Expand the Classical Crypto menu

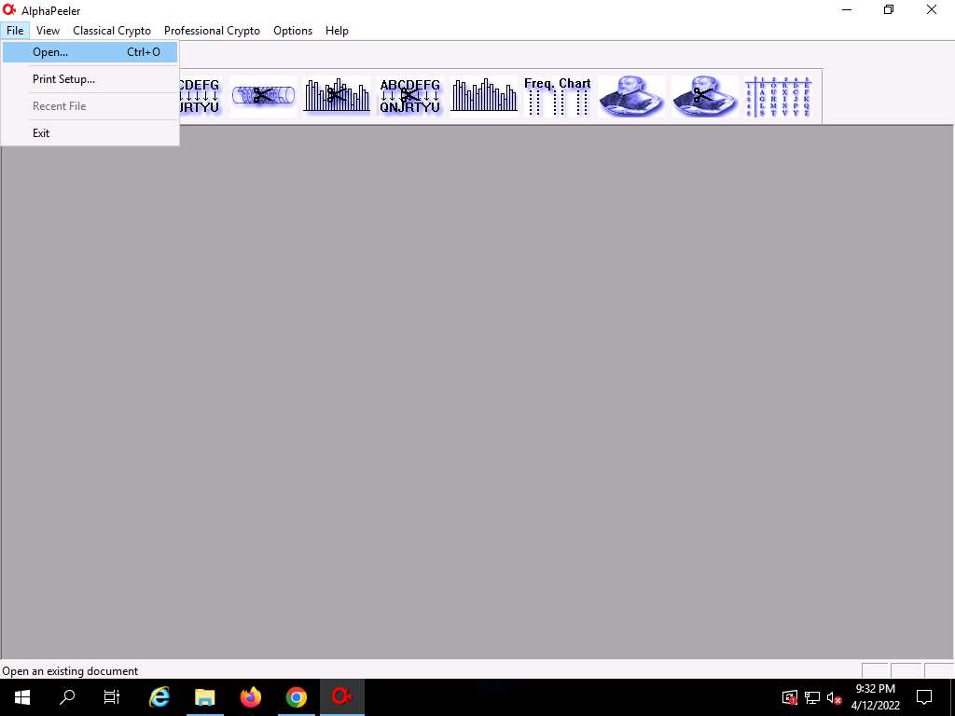pos(112,31)
